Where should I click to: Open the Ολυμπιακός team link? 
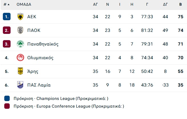[40, 58]
